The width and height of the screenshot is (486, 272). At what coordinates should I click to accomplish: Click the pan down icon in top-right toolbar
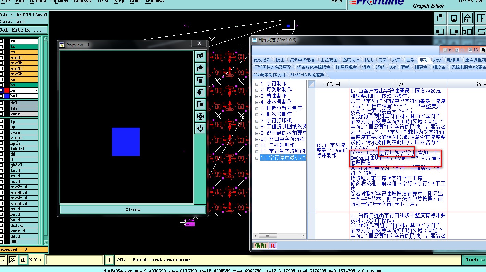pyautogui.click(x=454, y=18)
